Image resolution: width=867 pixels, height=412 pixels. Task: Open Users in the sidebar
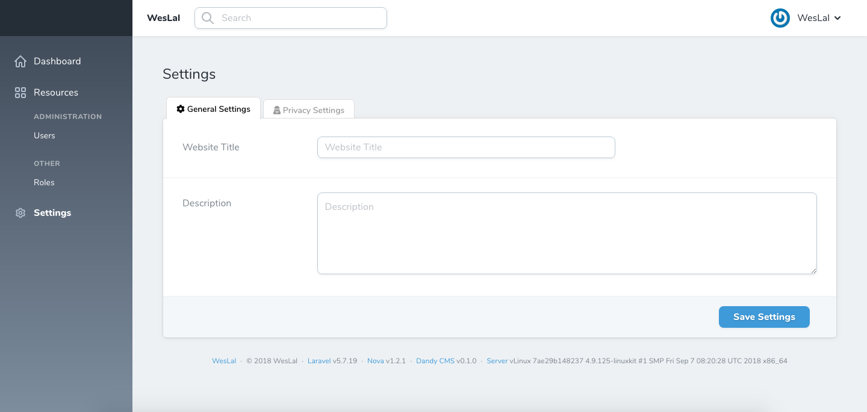[x=45, y=136]
